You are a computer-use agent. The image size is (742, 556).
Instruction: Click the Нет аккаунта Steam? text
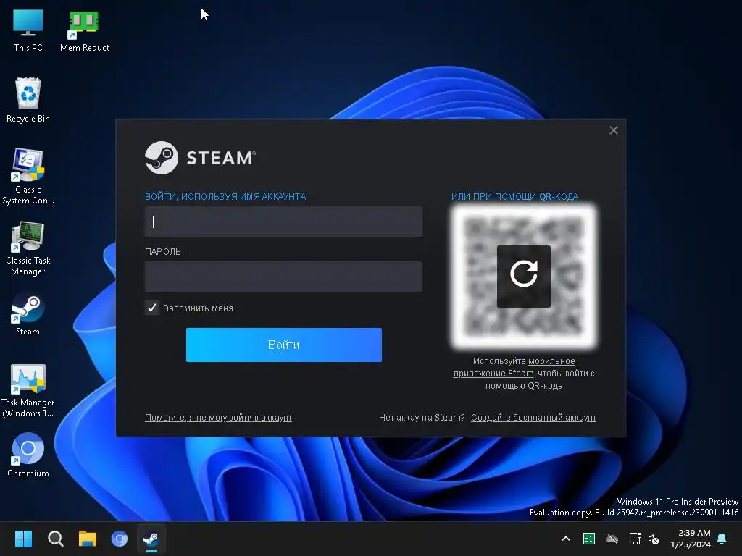click(422, 418)
